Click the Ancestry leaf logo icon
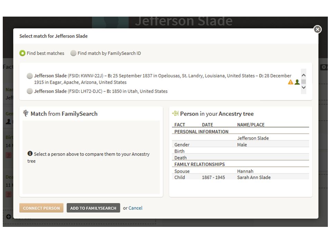The image size is (332, 249). coord(175,113)
